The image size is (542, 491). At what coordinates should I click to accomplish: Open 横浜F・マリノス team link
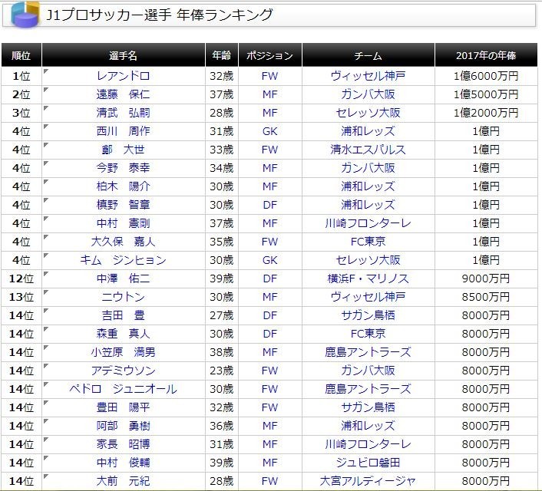tap(368, 278)
